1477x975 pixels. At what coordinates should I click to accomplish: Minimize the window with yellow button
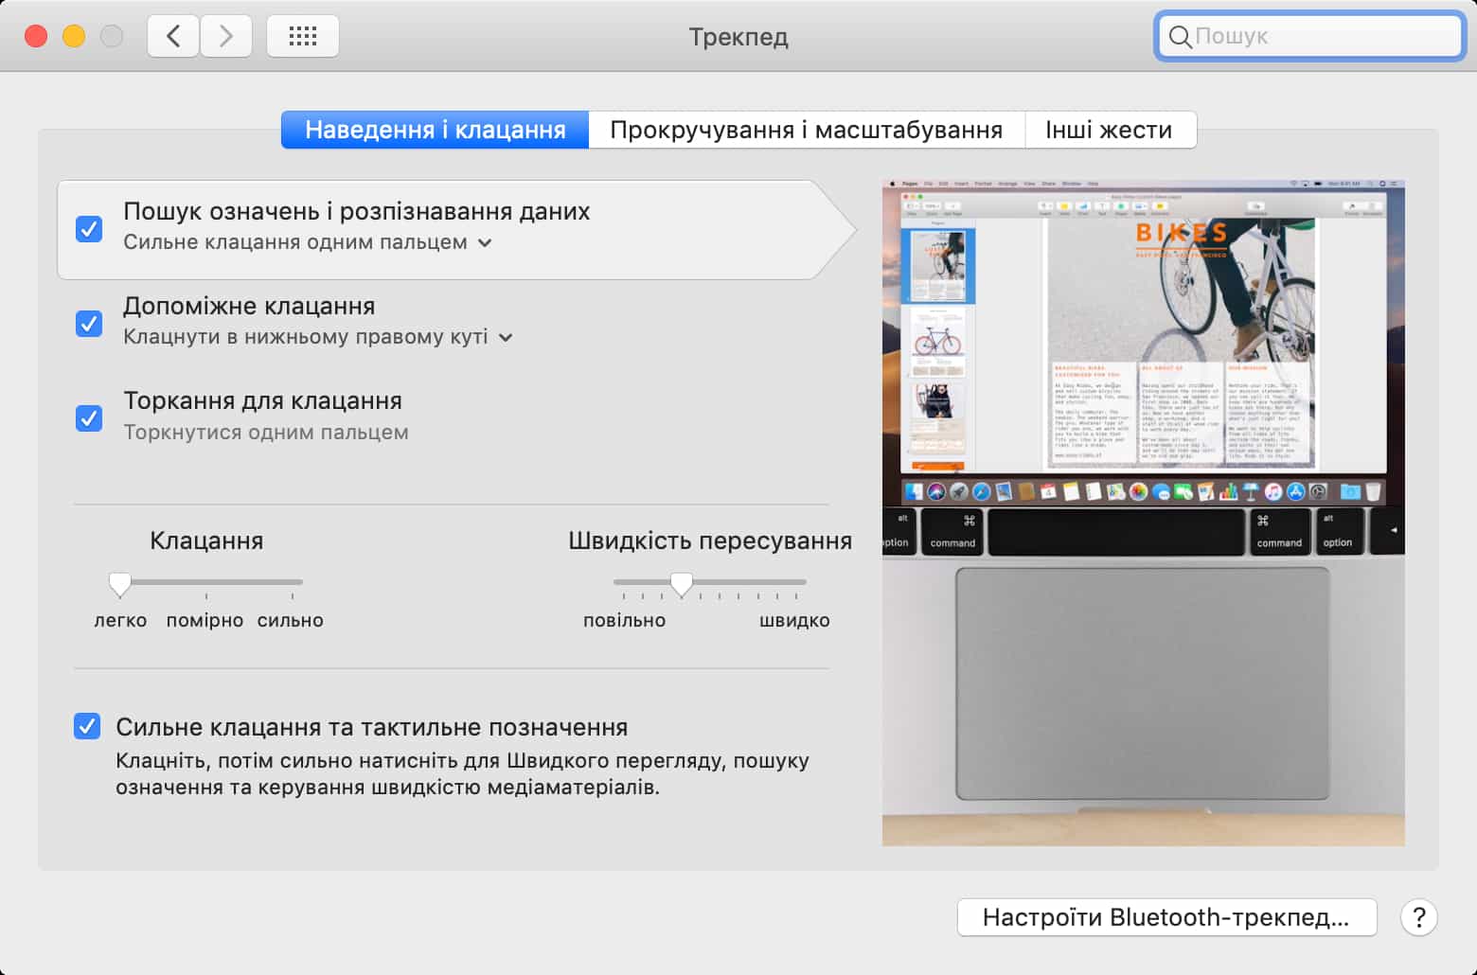[x=74, y=37]
